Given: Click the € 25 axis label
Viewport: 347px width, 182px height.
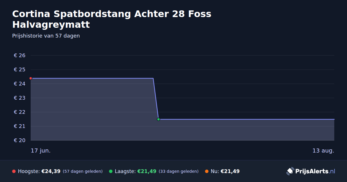Looking at the screenshot, I should click(20, 70).
